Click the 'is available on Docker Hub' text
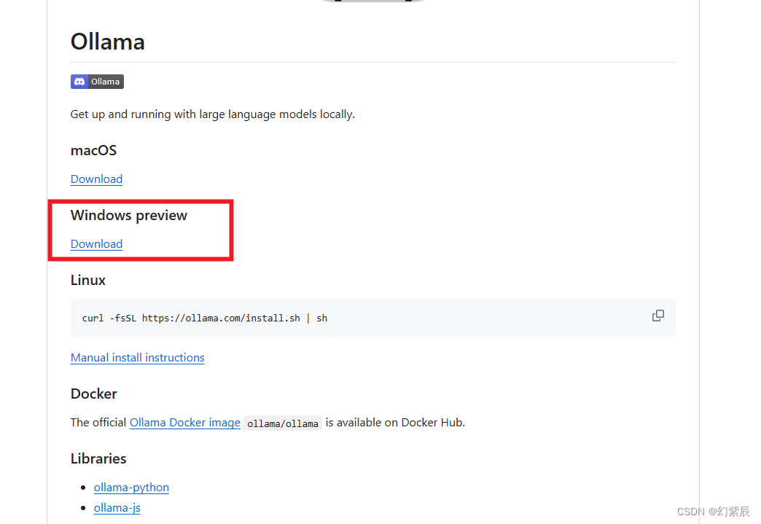The height and width of the screenshot is (524, 761). (395, 423)
